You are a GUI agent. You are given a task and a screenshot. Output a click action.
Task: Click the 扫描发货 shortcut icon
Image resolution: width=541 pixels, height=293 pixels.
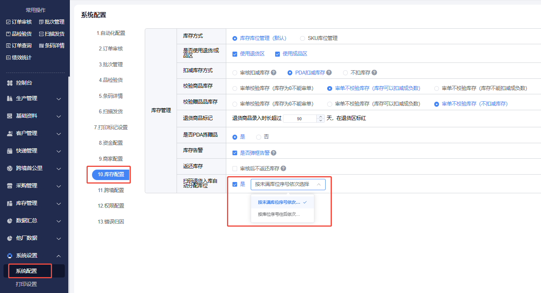(42, 34)
